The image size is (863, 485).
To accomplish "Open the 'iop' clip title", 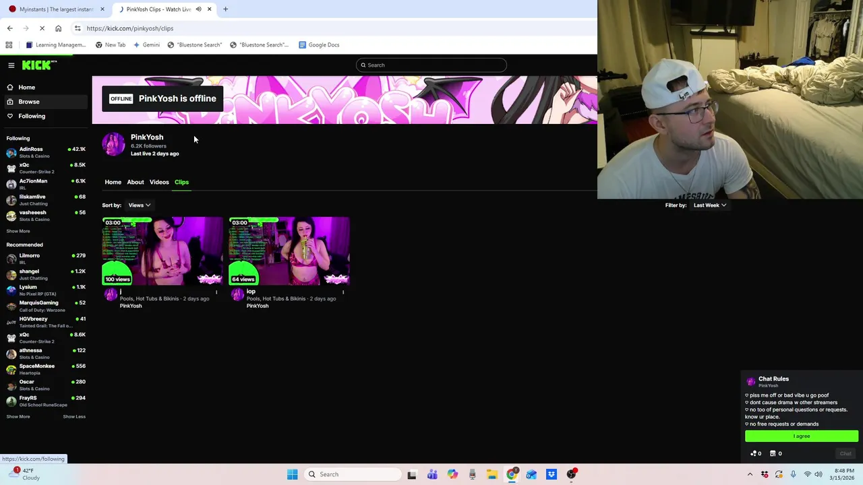I will (x=251, y=291).
